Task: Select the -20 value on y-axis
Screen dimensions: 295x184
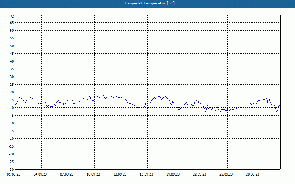Action: tap(12, 154)
